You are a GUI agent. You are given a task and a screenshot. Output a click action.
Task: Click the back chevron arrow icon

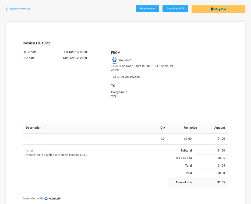[x=6, y=9]
